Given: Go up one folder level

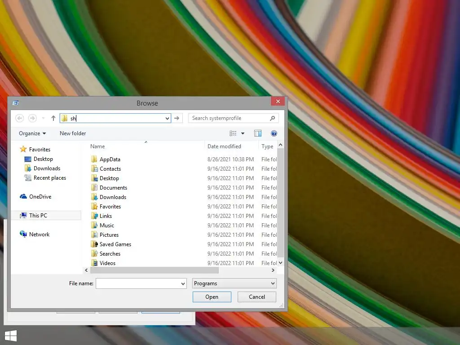Looking at the screenshot, I should click(53, 118).
